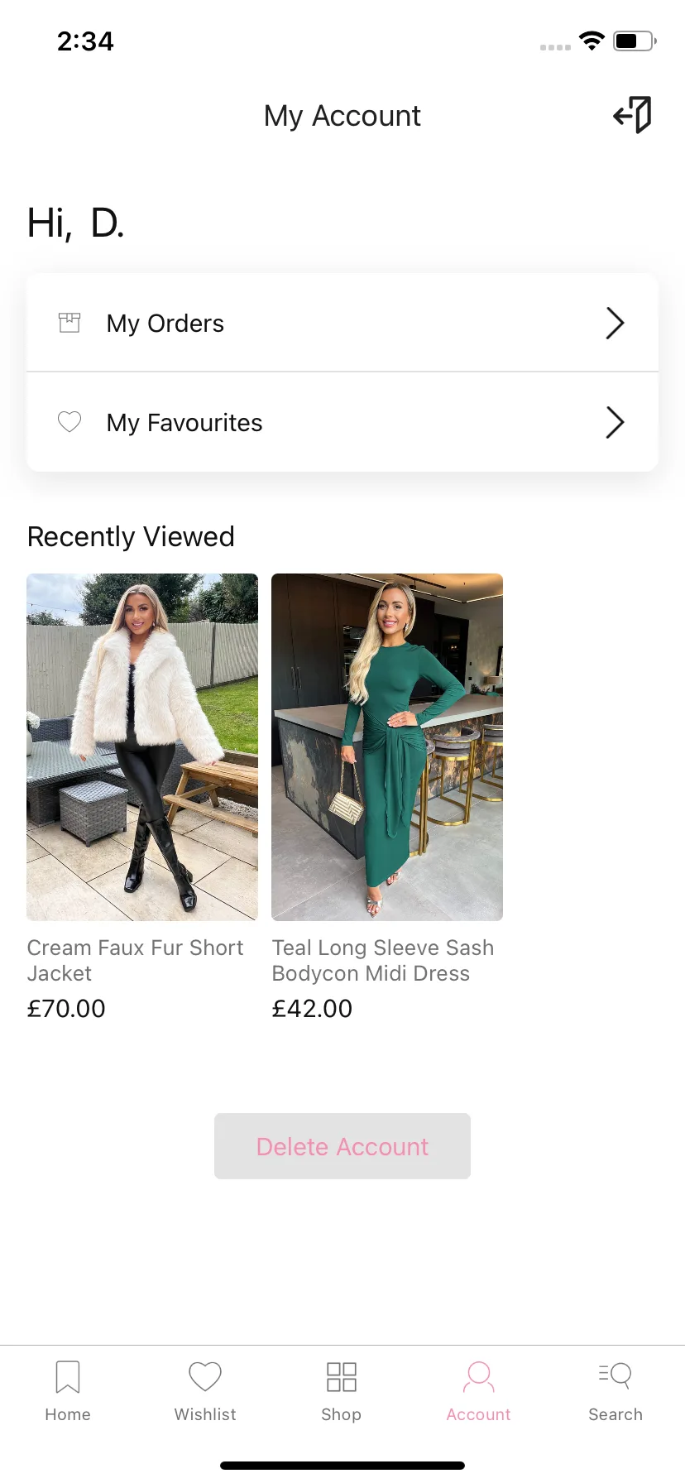Click the My Orders box icon
This screenshot has width=685, height=1483.
point(69,323)
